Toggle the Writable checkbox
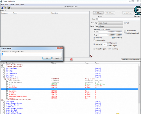Image resolution: width=141 pixels, height=114 pixels. (94, 38)
